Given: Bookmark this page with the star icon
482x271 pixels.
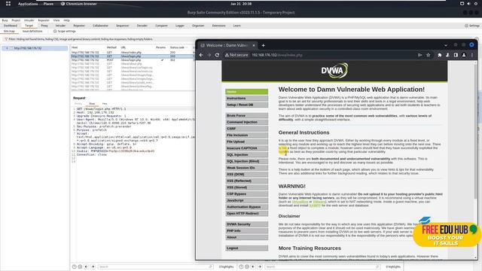Looking at the screenshot, I should point(429,55).
